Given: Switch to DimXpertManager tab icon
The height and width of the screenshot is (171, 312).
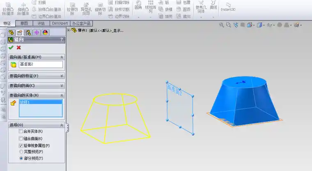Looking at the screenshot, I should (37, 32).
